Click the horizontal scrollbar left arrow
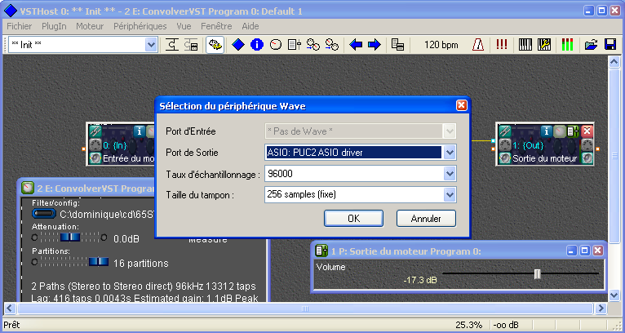625x333 pixels. pos(10,309)
